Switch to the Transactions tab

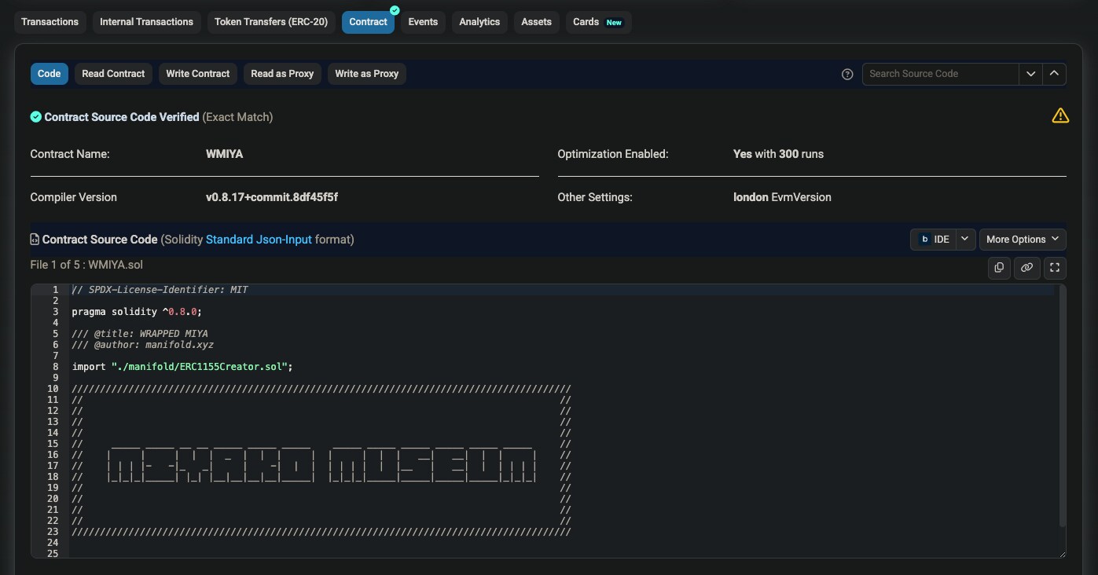(x=50, y=22)
